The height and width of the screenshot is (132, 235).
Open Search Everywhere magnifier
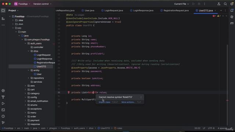[x=225, y=4]
